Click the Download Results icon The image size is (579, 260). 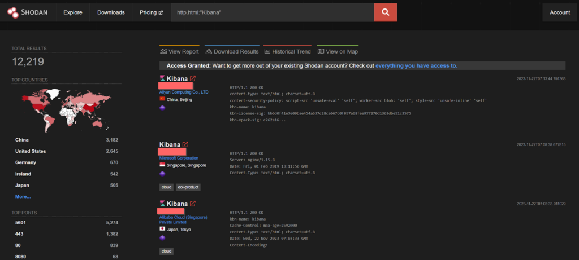(209, 51)
